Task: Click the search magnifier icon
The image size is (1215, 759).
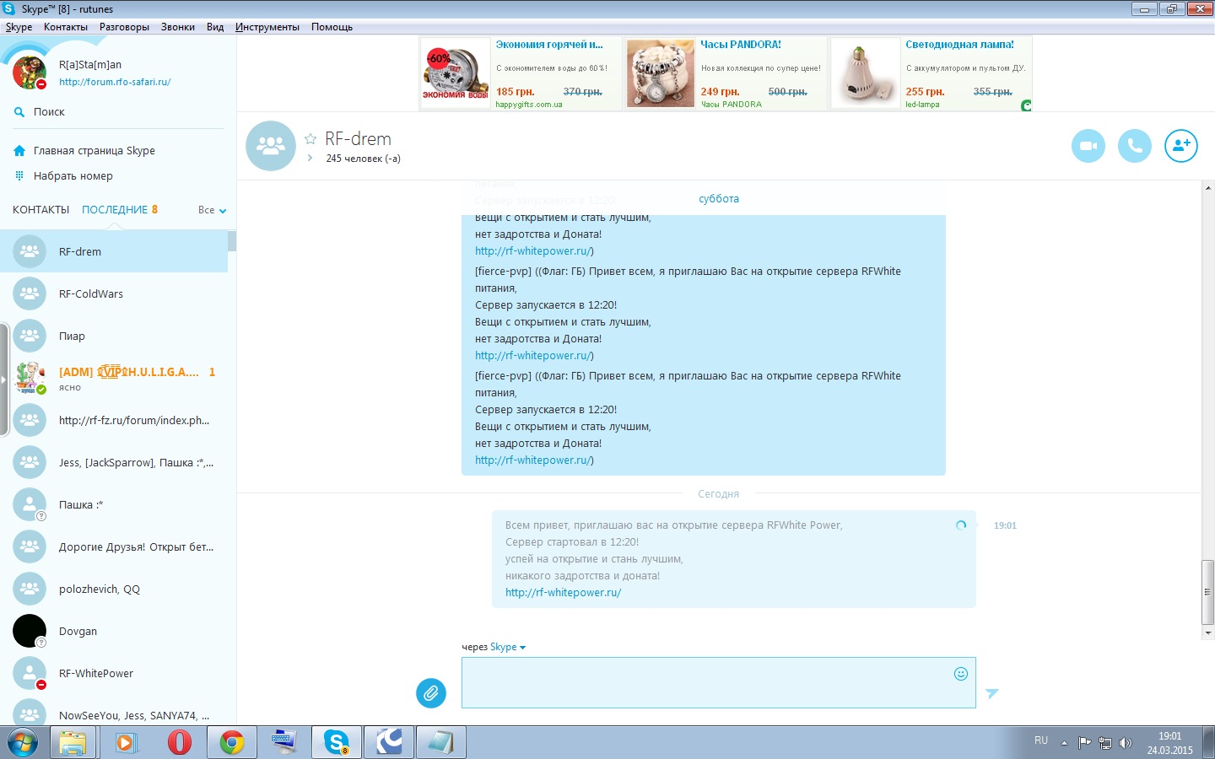Action: [x=19, y=112]
